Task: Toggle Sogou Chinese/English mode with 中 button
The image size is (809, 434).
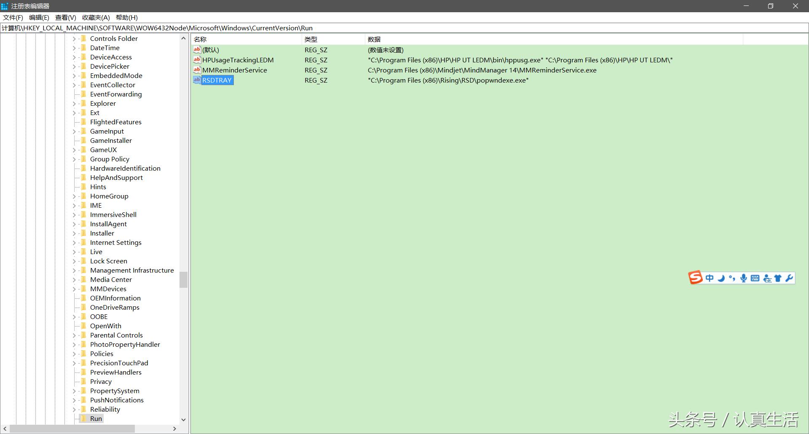Action: tap(710, 278)
